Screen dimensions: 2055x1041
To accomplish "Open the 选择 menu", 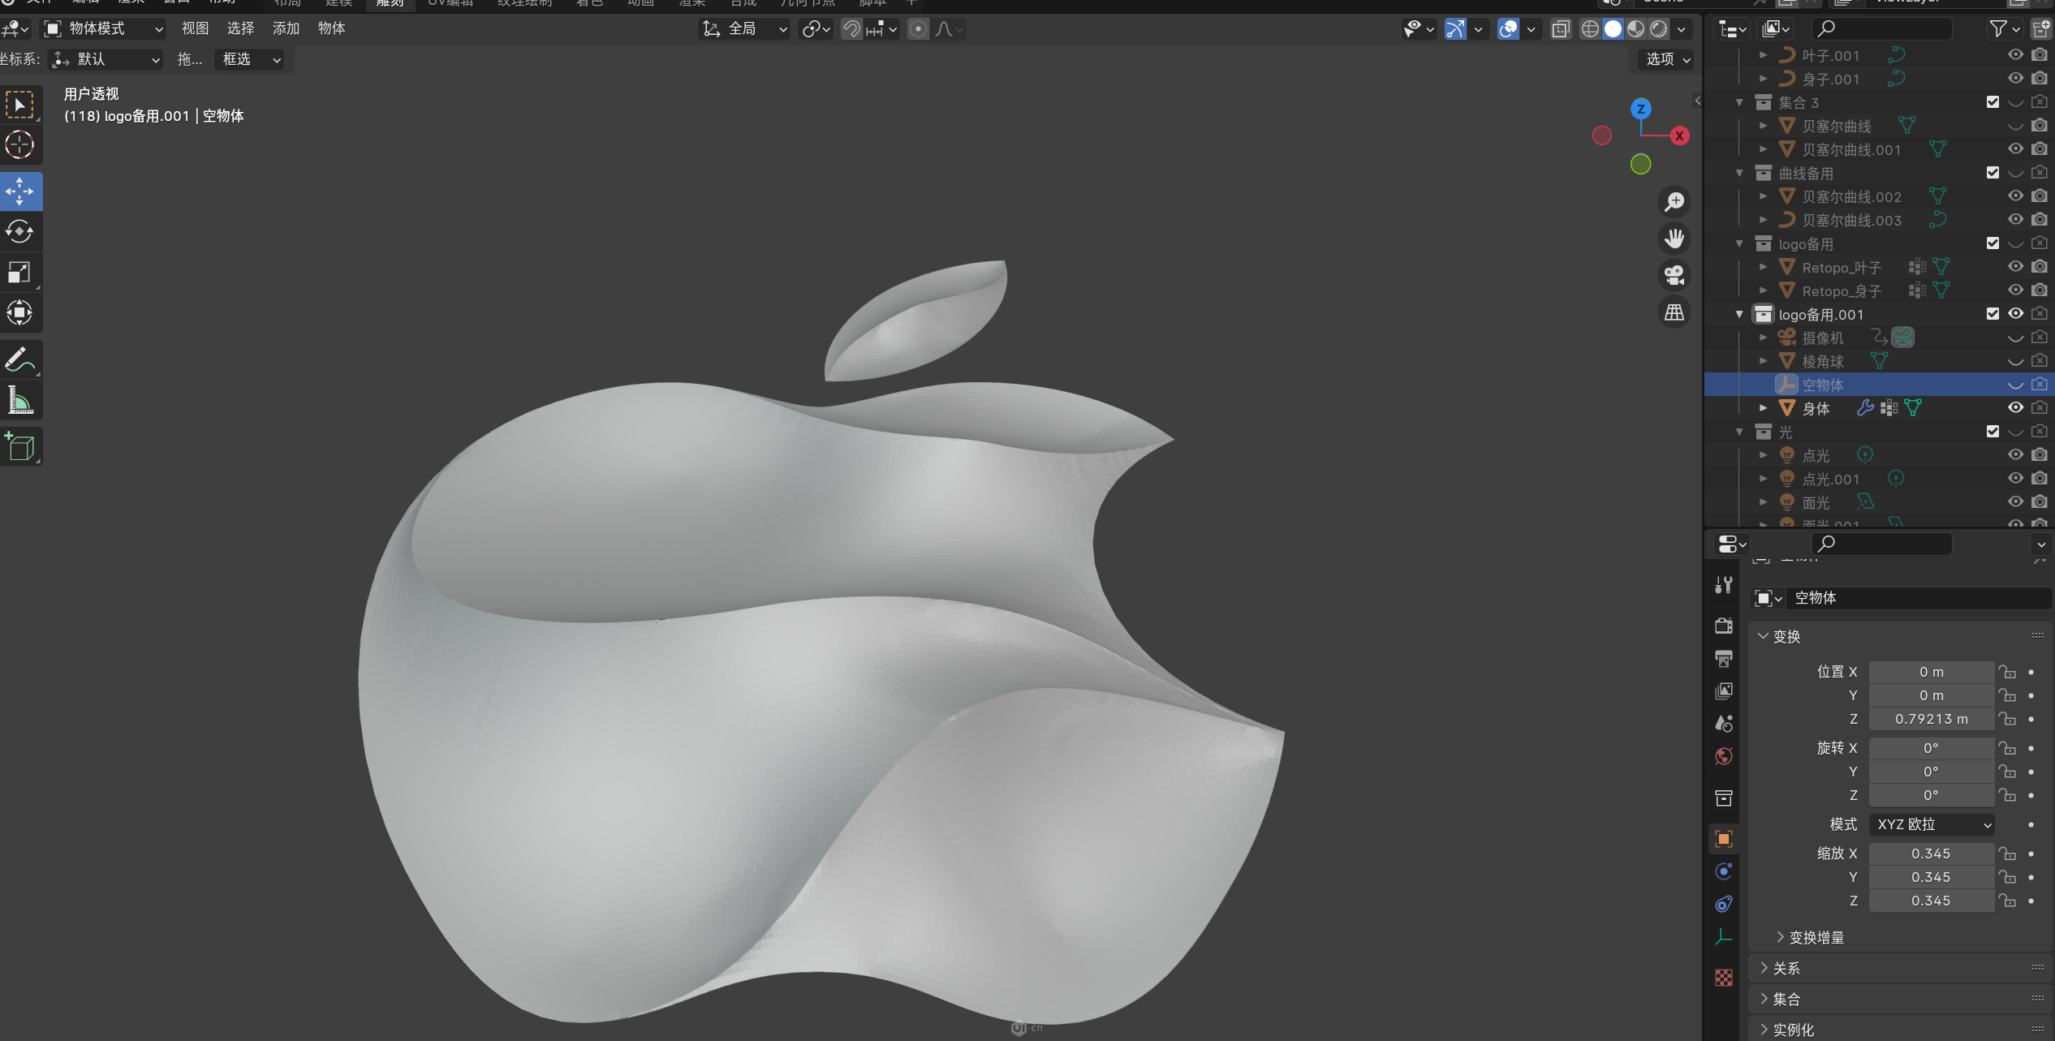I will click(x=240, y=29).
